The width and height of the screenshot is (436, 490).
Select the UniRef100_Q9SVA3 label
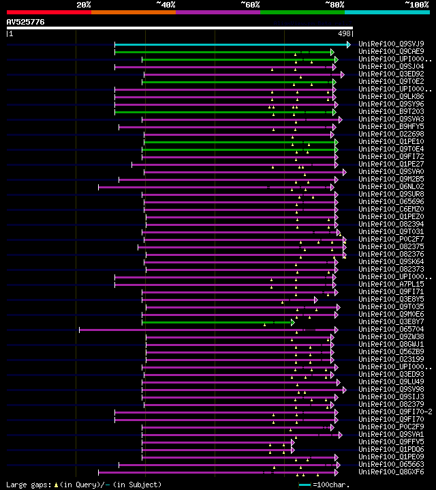(x=391, y=119)
